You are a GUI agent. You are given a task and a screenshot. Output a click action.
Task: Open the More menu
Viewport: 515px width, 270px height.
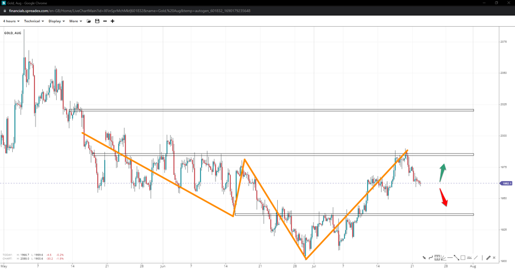click(x=75, y=21)
